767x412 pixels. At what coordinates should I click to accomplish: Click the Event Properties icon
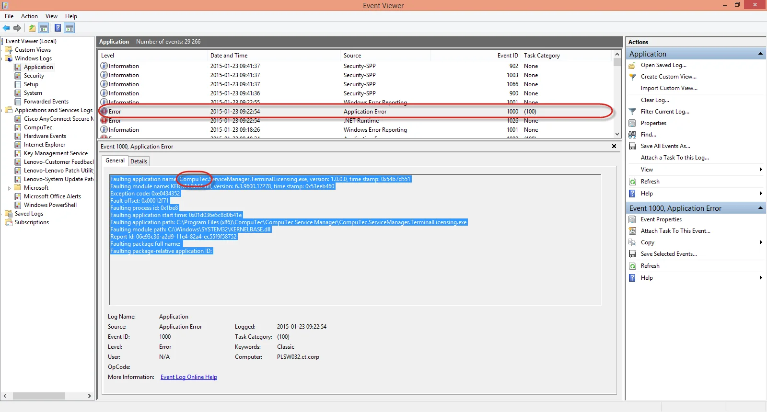point(632,219)
